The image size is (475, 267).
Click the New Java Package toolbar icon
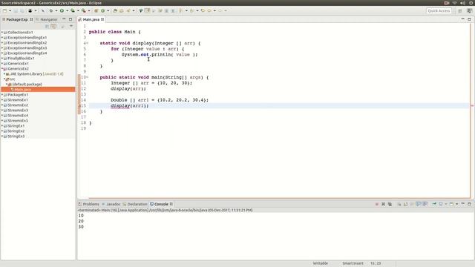[96, 10]
